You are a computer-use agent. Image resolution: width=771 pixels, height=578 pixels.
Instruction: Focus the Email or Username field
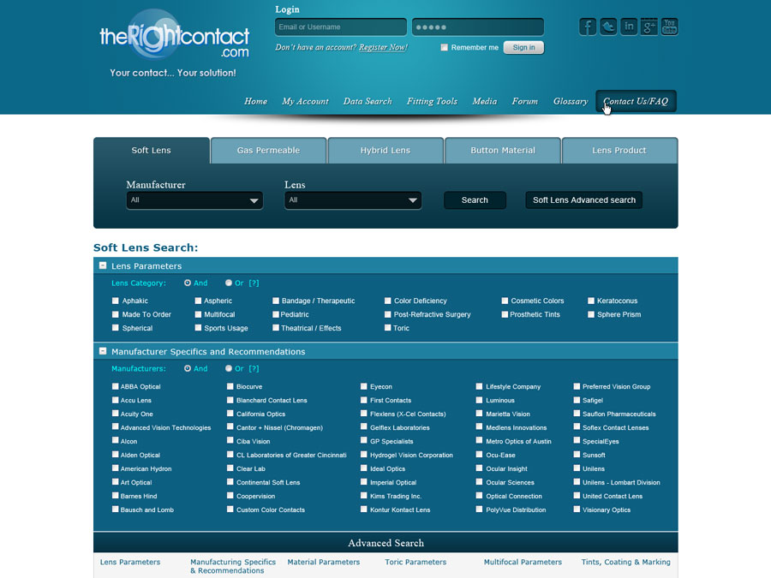(x=341, y=27)
